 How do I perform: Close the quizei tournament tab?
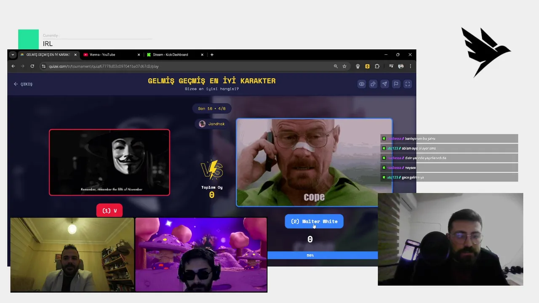tap(75, 55)
